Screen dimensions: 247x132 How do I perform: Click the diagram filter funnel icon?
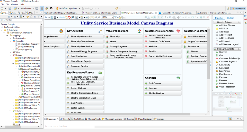coord(116,17)
